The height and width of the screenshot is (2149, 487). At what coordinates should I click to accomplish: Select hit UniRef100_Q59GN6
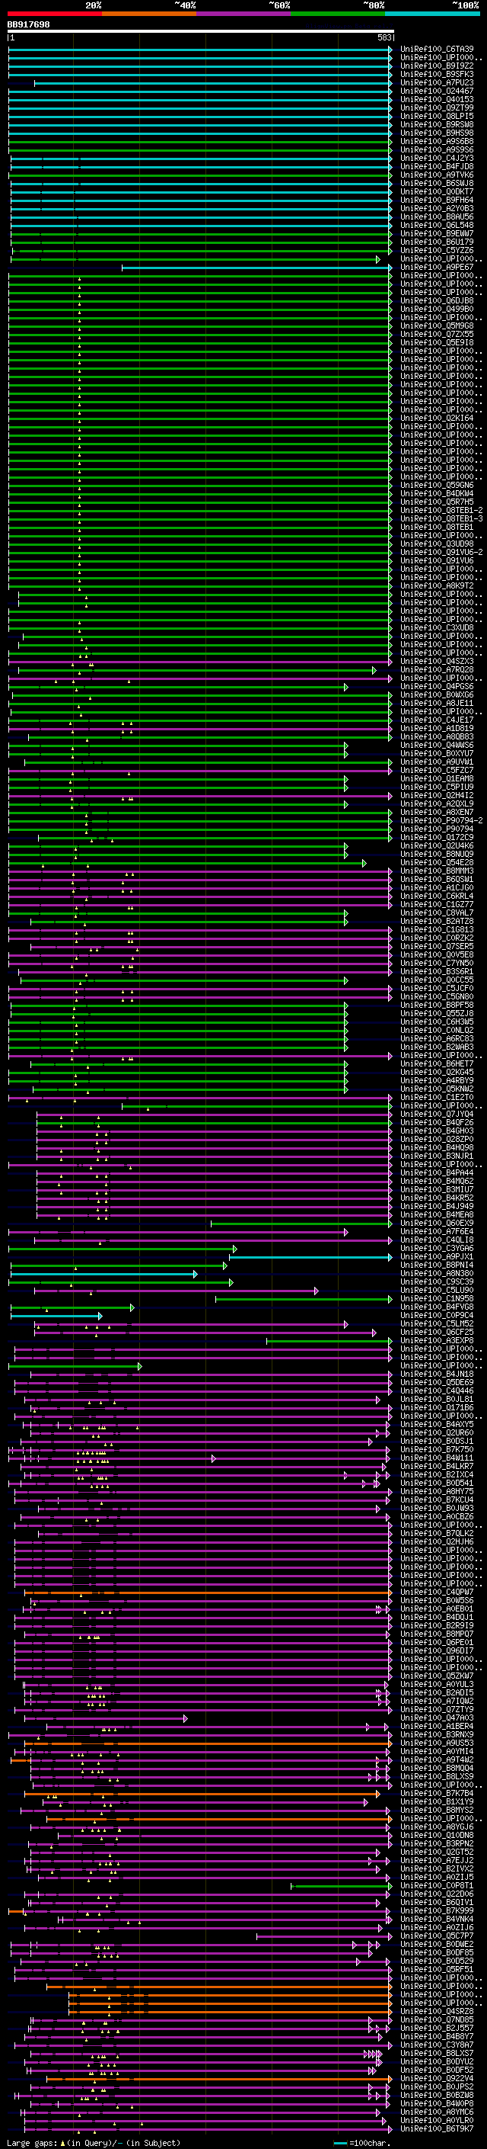pyautogui.click(x=437, y=485)
